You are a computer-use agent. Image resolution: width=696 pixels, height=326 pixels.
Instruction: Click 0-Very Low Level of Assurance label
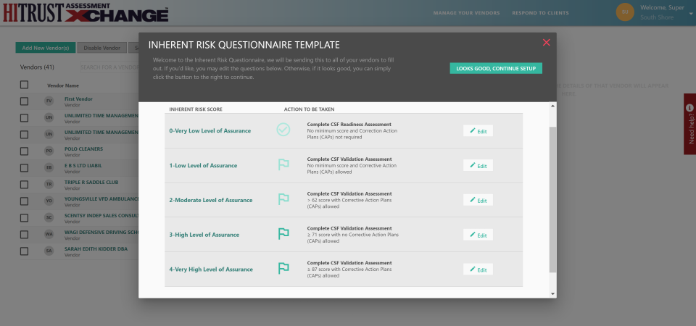tap(210, 131)
